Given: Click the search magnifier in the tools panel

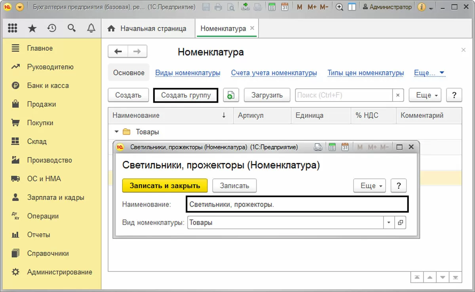Looking at the screenshot, I should pos(71,28).
